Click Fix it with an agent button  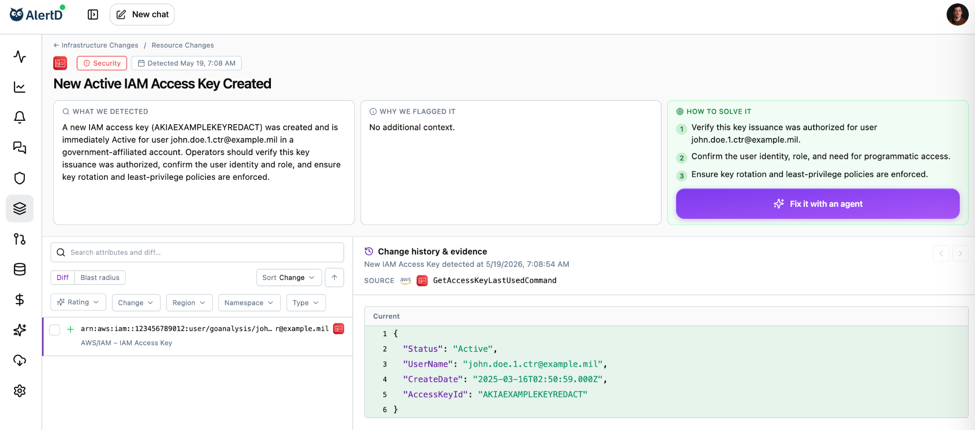[817, 204]
